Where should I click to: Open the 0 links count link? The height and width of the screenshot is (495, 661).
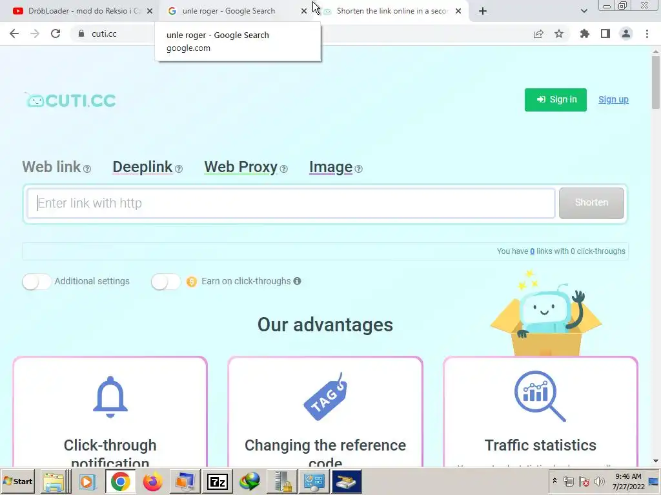pyautogui.click(x=532, y=251)
